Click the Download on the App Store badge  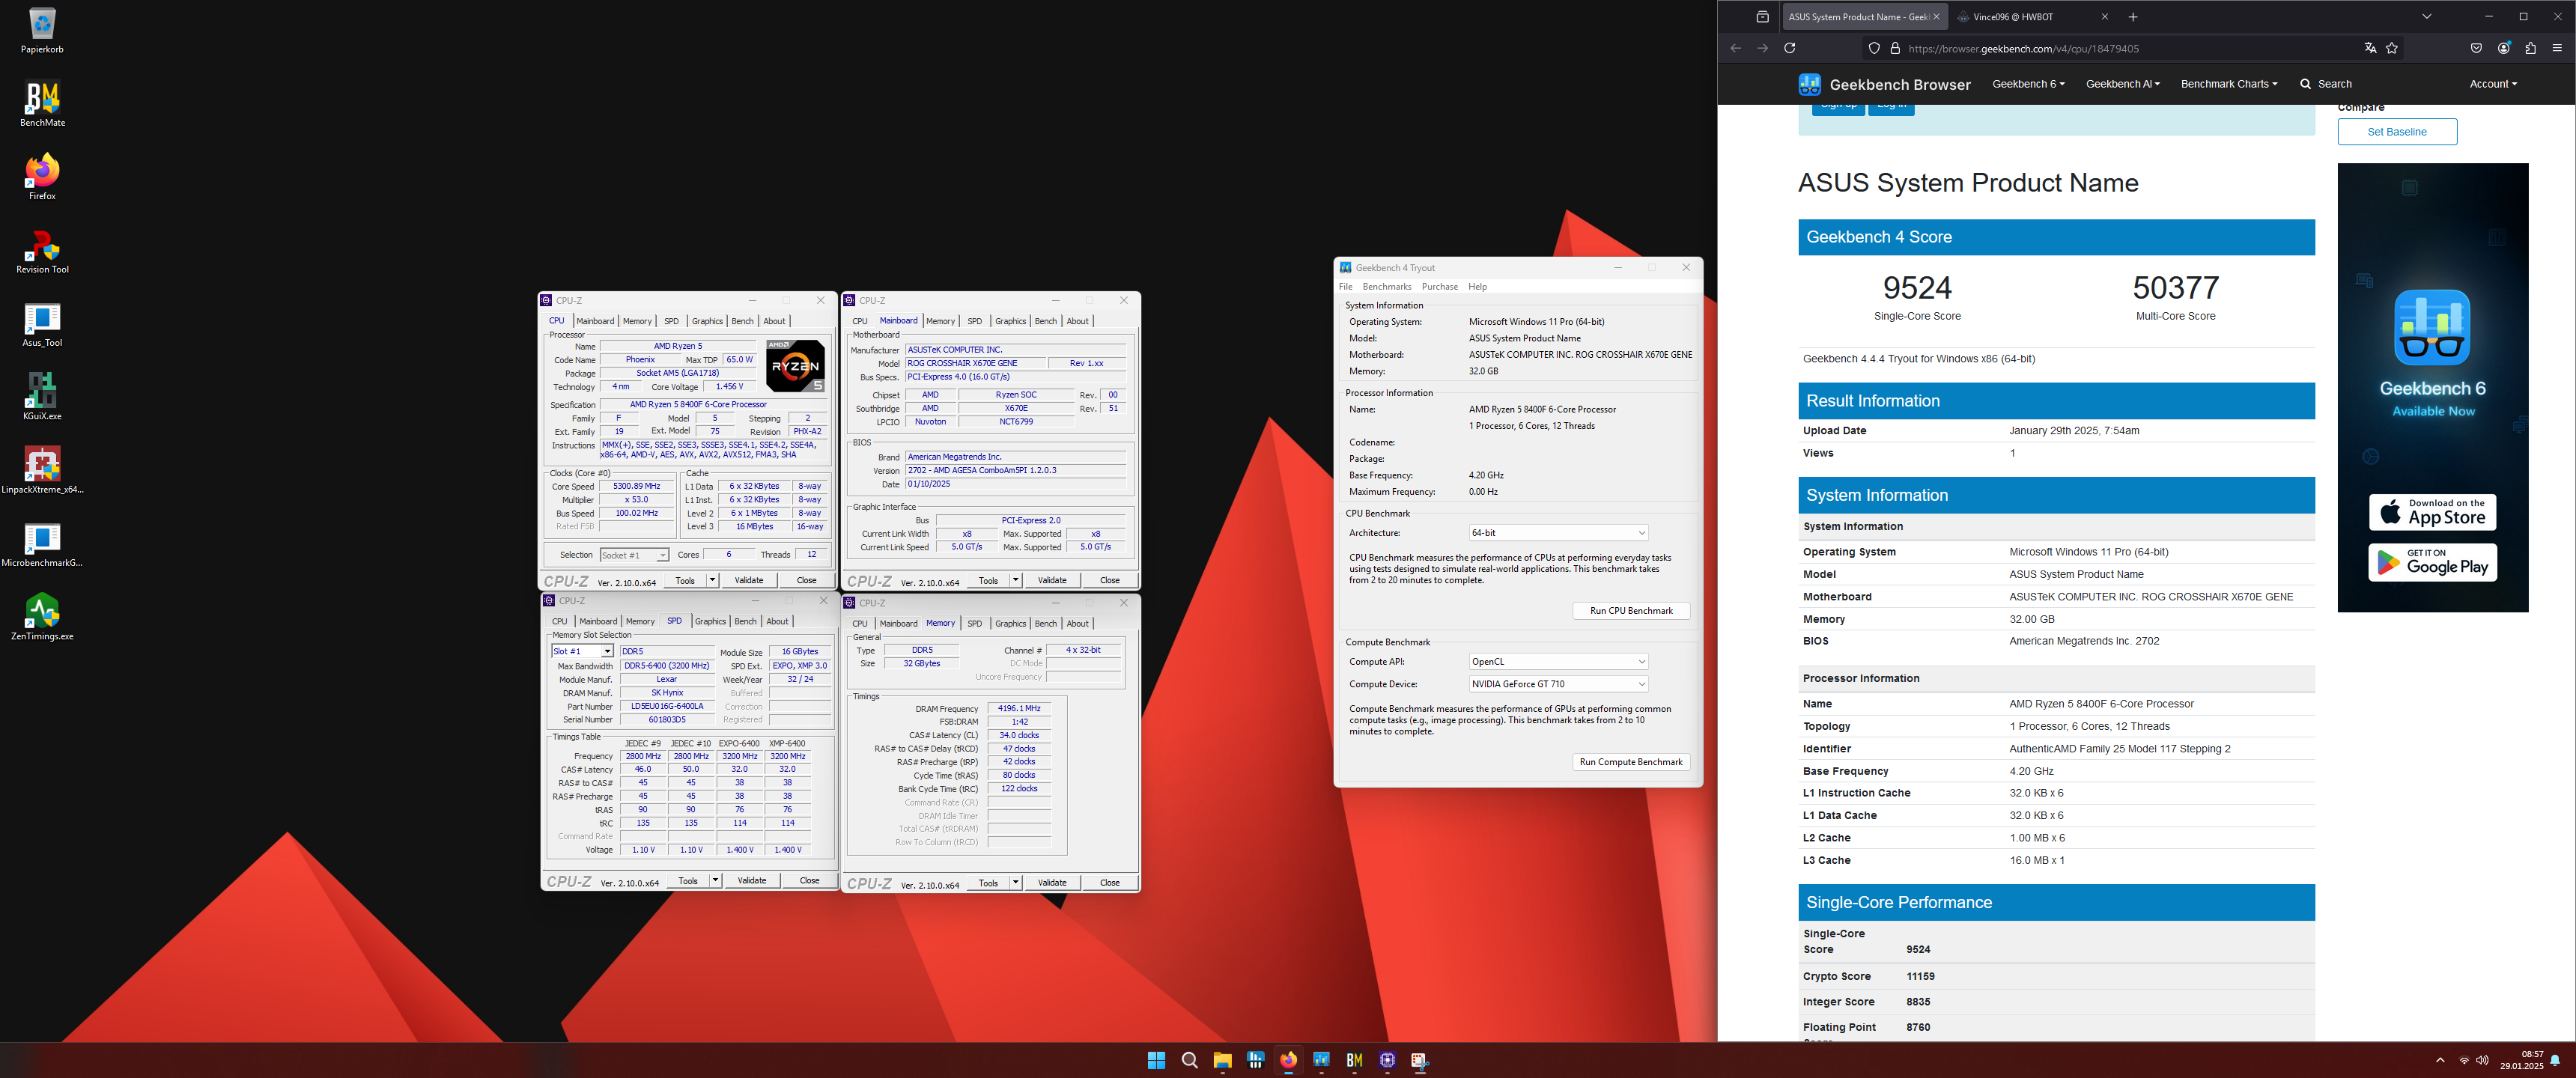point(2432,512)
